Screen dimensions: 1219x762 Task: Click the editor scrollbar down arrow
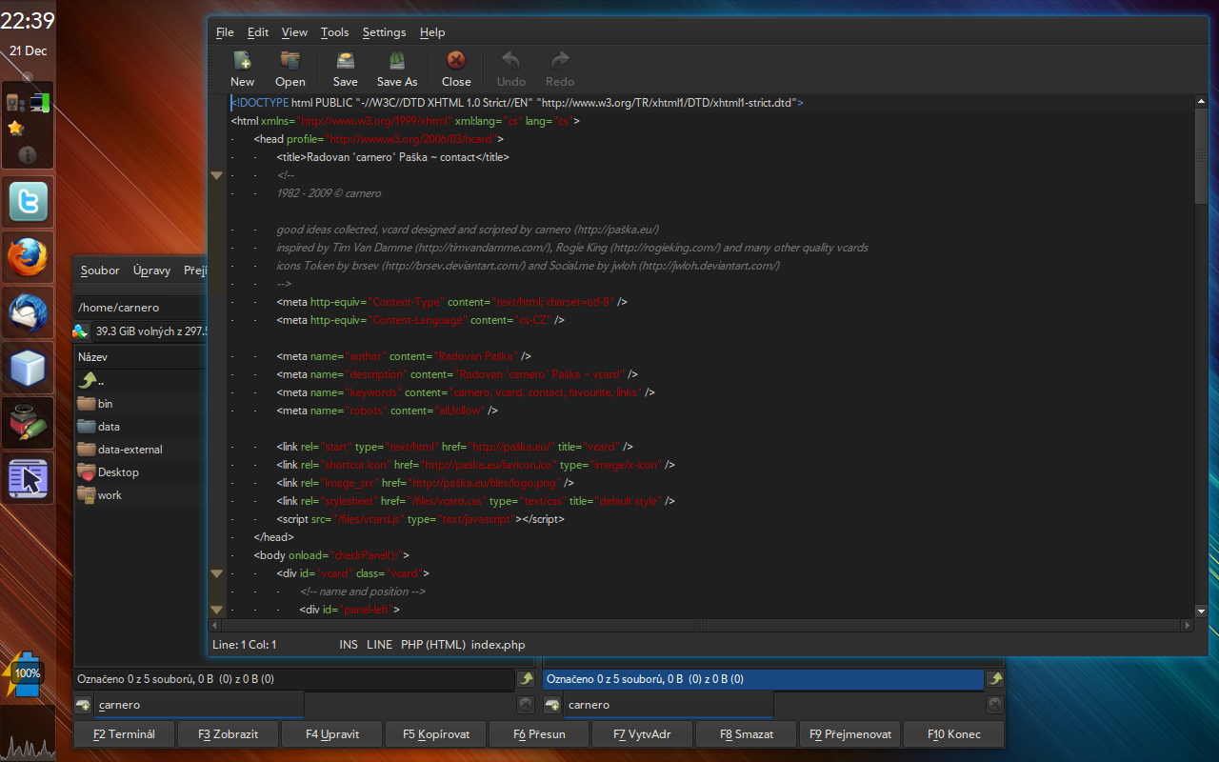1201,611
